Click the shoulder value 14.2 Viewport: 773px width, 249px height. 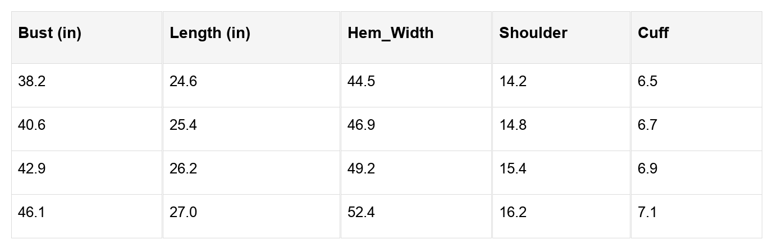tap(513, 82)
